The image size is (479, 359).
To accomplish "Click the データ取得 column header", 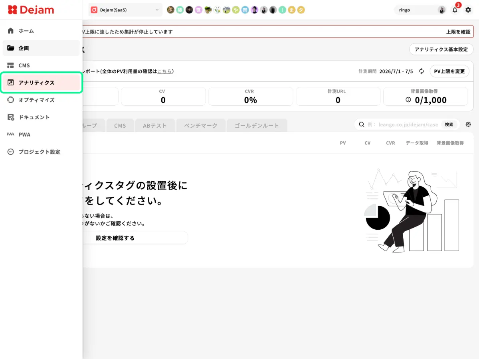I will [x=417, y=143].
